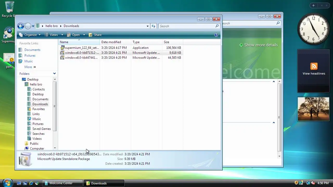Click the Downloads breadcrumb in address bar
This screenshot has height=187, width=333.
click(x=71, y=26)
